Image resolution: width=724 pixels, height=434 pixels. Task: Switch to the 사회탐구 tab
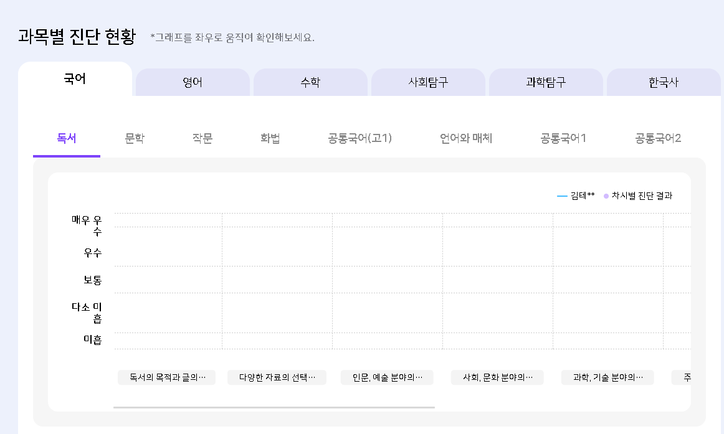(x=428, y=82)
